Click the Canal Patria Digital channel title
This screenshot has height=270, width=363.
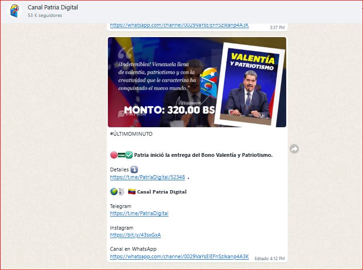pos(53,8)
